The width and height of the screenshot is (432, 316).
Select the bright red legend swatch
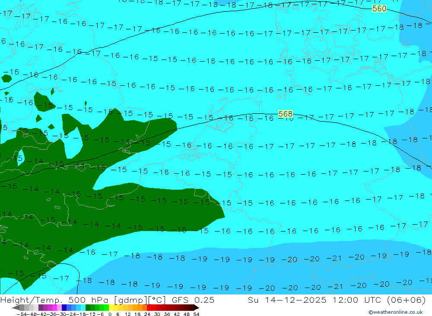[x=149, y=308]
